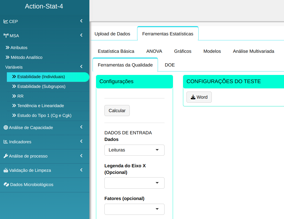Open the Legenda do Eixo X dropdown
The height and width of the screenshot is (219, 284).
[x=134, y=183]
